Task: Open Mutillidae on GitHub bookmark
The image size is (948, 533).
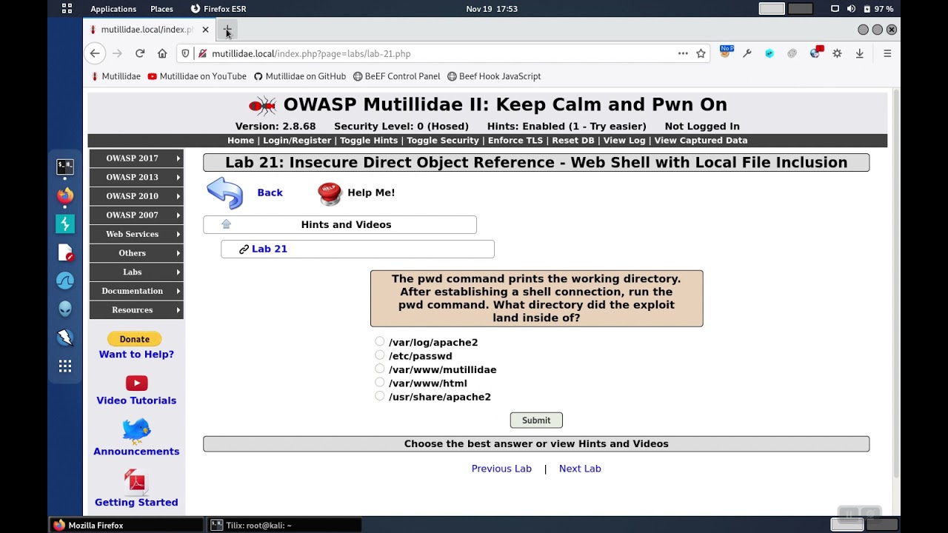Action: coord(300,76)
